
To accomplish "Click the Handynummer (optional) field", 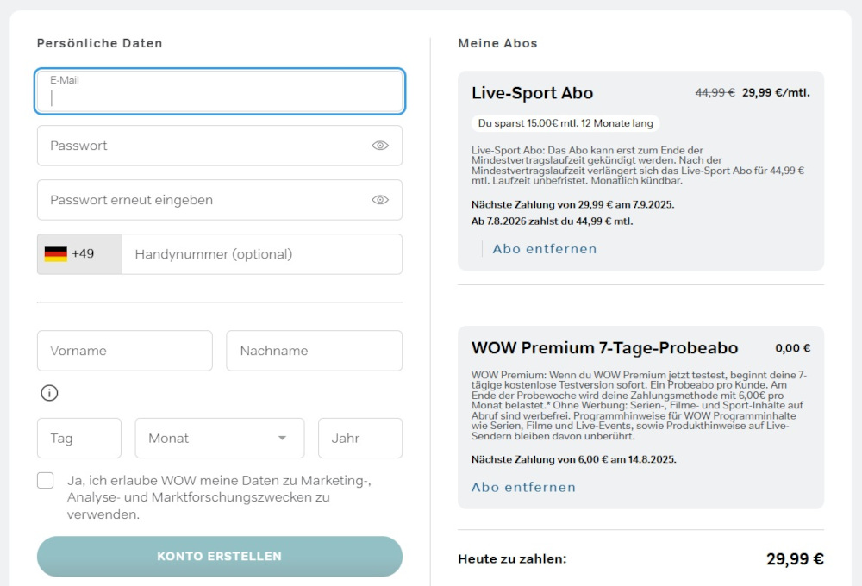I will point(262,254).
